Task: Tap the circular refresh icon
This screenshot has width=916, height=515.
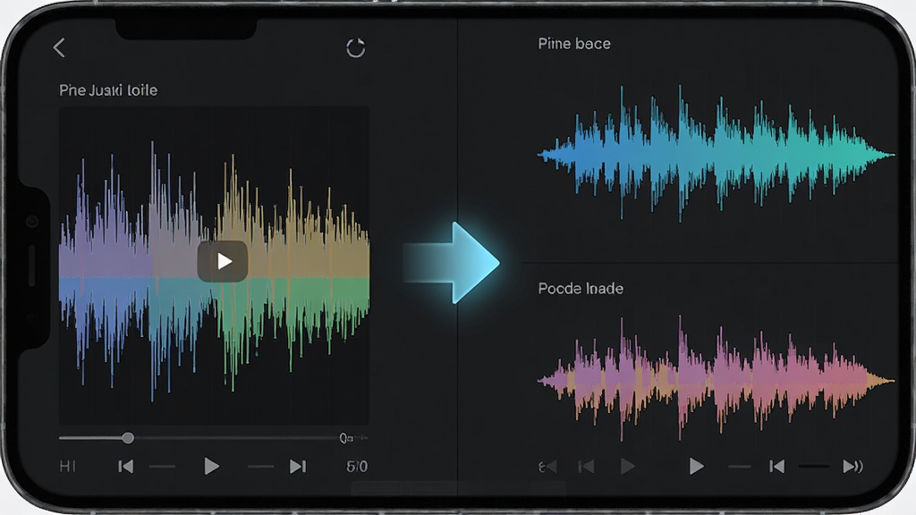Action: (x=356, y=48)
